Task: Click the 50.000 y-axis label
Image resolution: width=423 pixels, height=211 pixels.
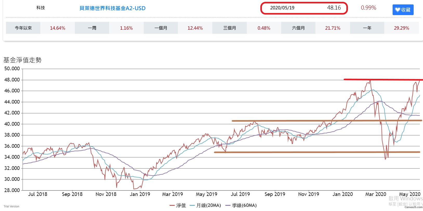Action: pos(12,69)
